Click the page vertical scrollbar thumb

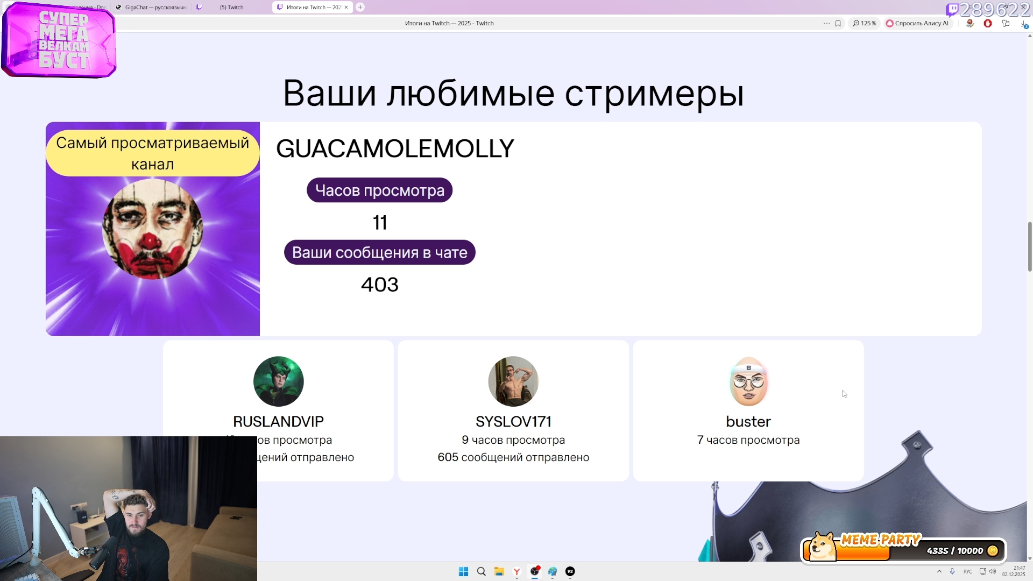pyautogui.click(x=1029, y=246)
